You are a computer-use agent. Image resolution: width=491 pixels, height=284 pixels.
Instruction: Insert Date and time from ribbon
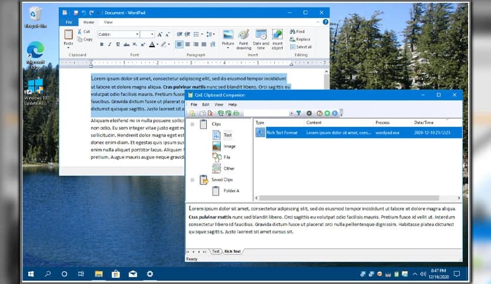tap(261, 35)
